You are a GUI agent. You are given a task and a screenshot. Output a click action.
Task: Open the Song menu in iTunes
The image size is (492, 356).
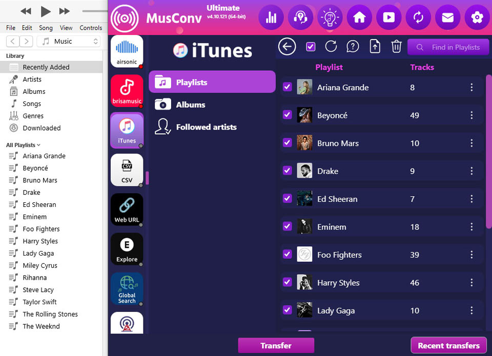[x=46, y=28]
